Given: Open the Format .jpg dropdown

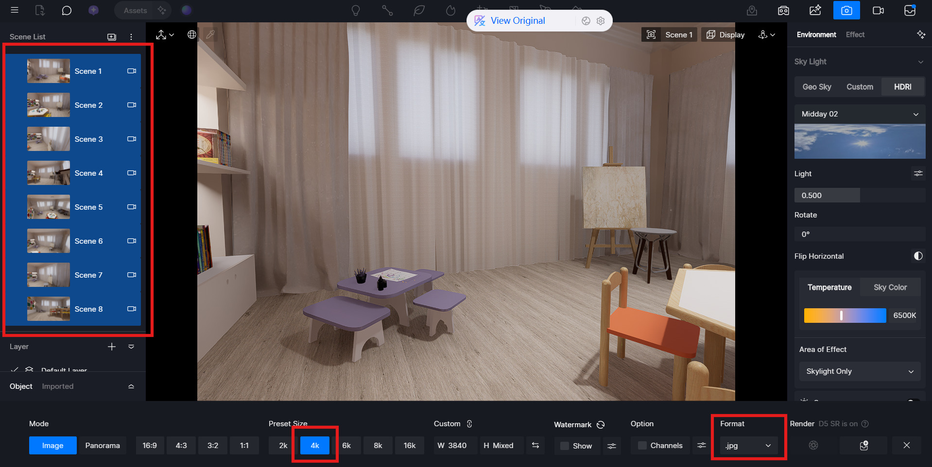Looking at the screenshot, I should [x=748, y=446].
